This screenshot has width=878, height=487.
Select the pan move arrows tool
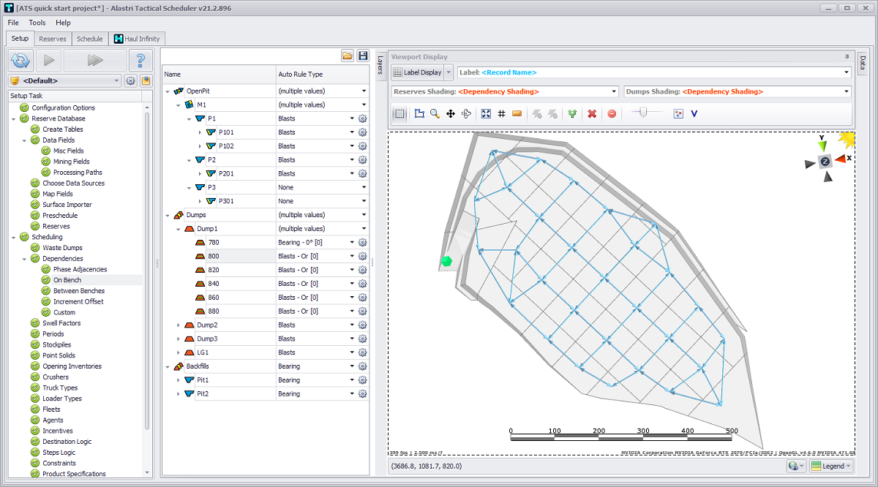click(451, 114)
